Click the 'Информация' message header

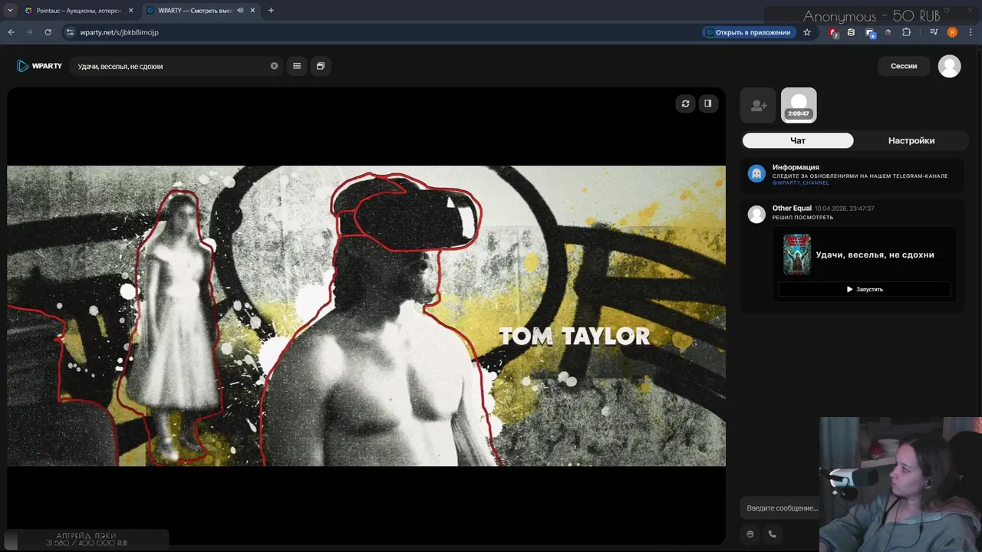tap(796, 167)
